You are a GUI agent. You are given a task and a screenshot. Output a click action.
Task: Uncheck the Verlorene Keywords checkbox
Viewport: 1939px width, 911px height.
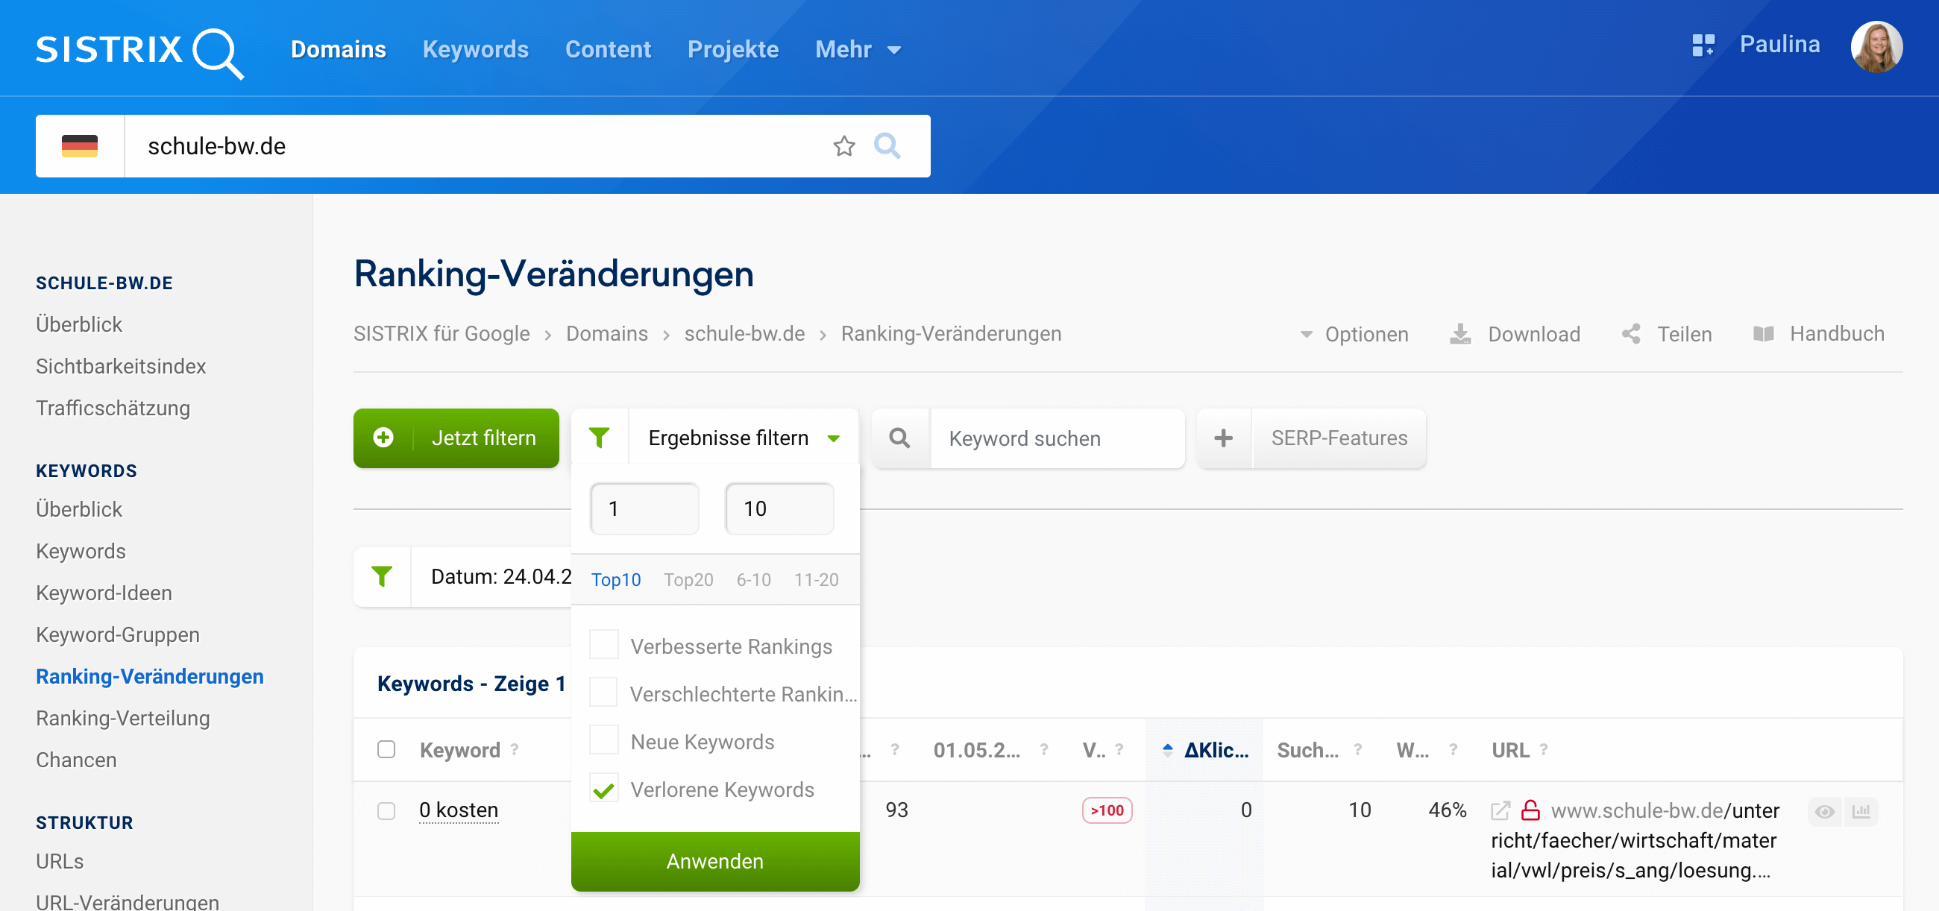click(603, 789)
